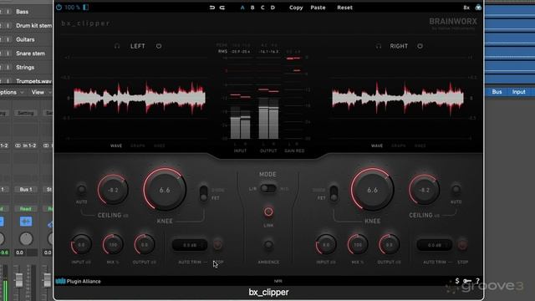
Task: Click the left OUTPUT dB knob
Action: pos(145,244)
